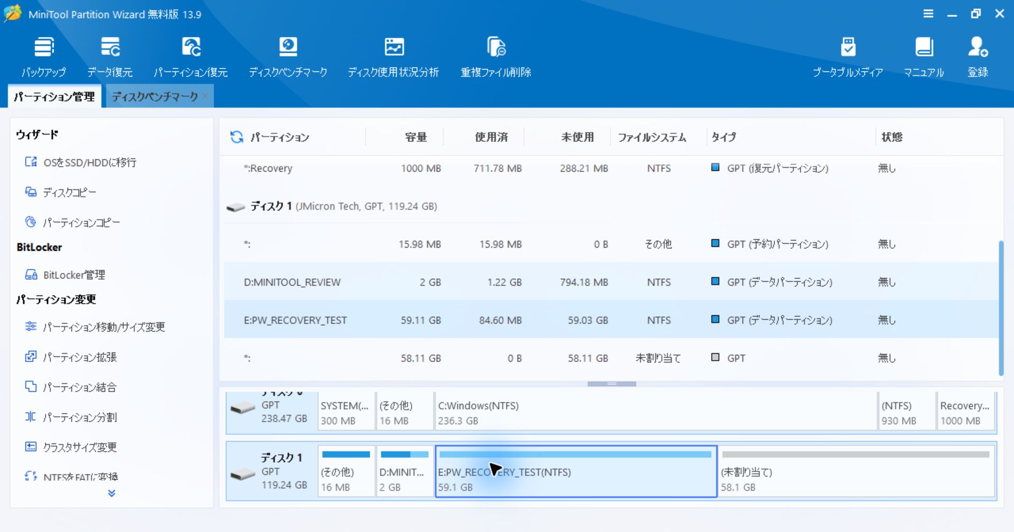Switch to ディスクベンチマーク tab
Viewport: 1014px width, 532px height.
[155, 97]
